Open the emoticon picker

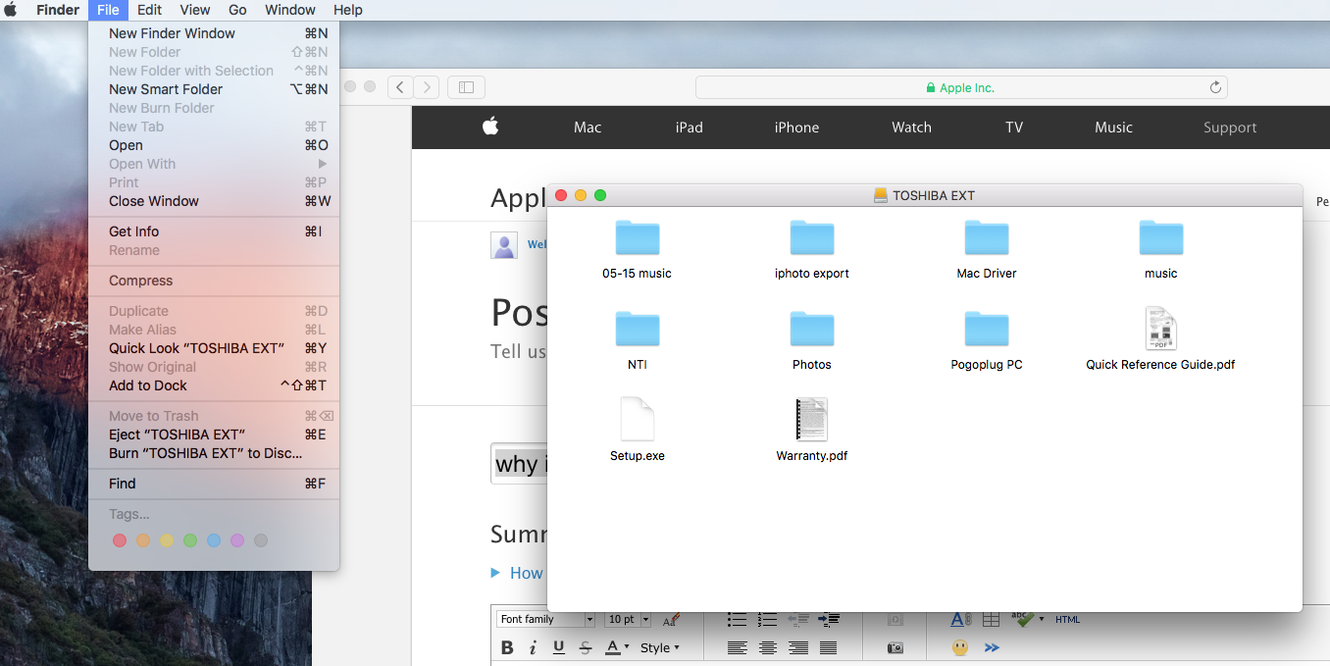960,647
